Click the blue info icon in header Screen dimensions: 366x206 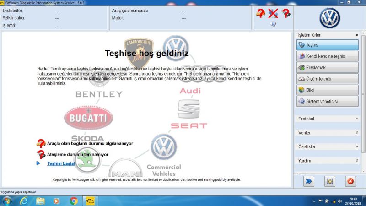(273, 24)
